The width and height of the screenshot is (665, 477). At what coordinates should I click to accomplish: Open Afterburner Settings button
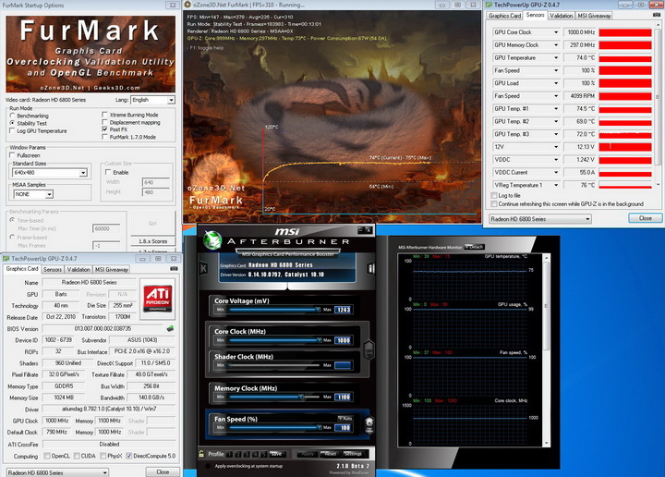353,454
